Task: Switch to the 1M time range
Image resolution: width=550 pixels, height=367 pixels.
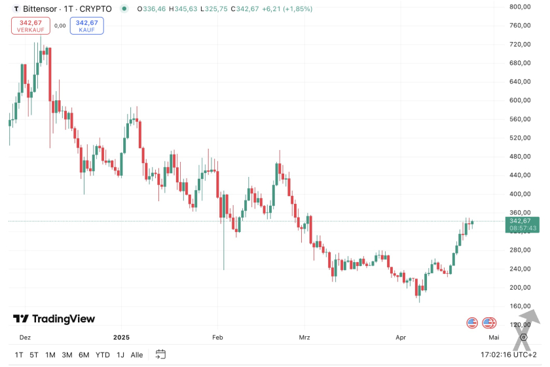Action: (50, 355)
